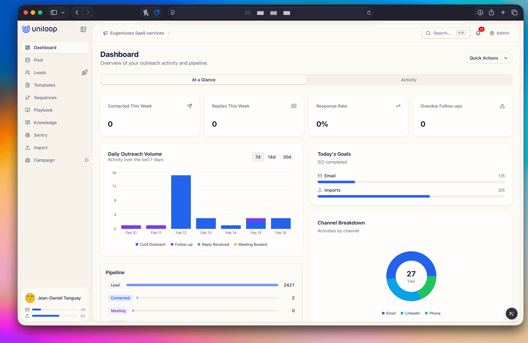528x343 pixels.
Task: Click the Jean-Daniel Tanguay avatar
Action: click(x=30, y=298)
